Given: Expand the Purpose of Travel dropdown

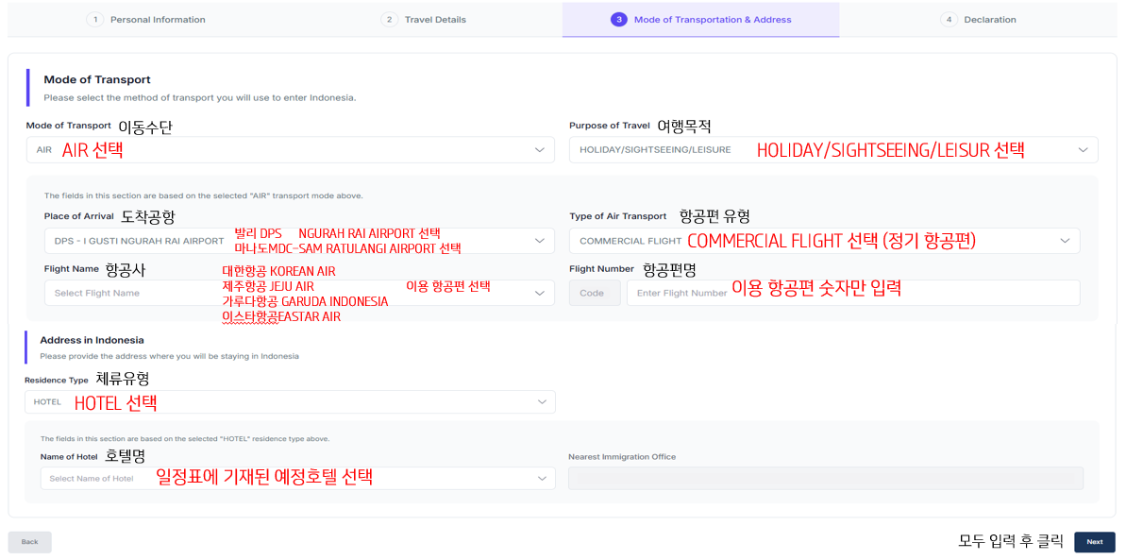Looking at the screenshot, I should coord(832,149).
